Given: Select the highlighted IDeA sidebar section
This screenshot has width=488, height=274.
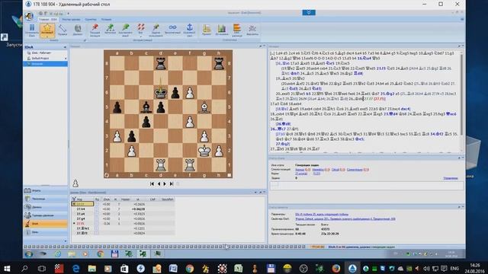Looking at the screenshot, I should [x=45, y=224].
